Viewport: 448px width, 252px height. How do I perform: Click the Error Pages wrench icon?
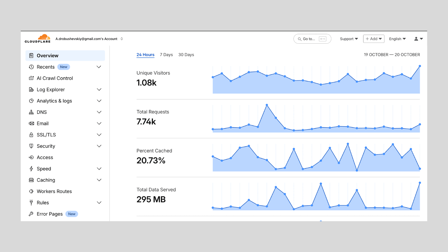click(31, 214)
